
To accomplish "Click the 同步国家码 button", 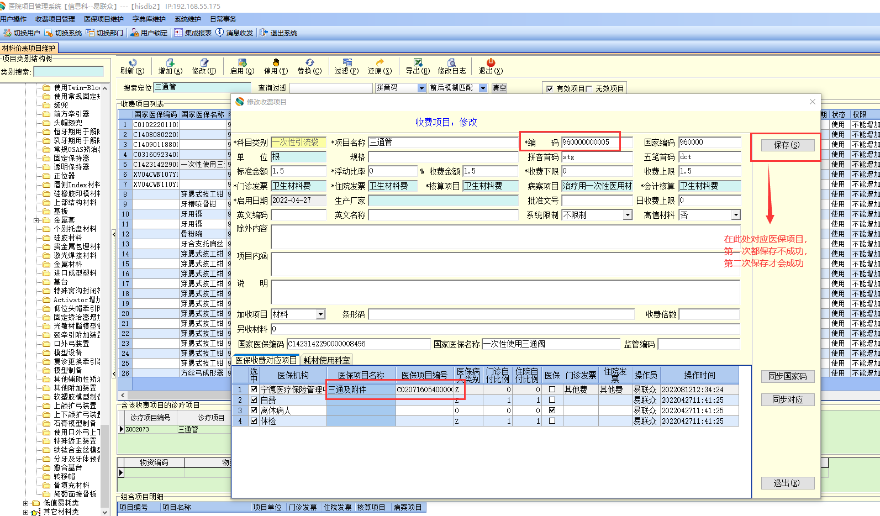I will click(x=787, y=376).
